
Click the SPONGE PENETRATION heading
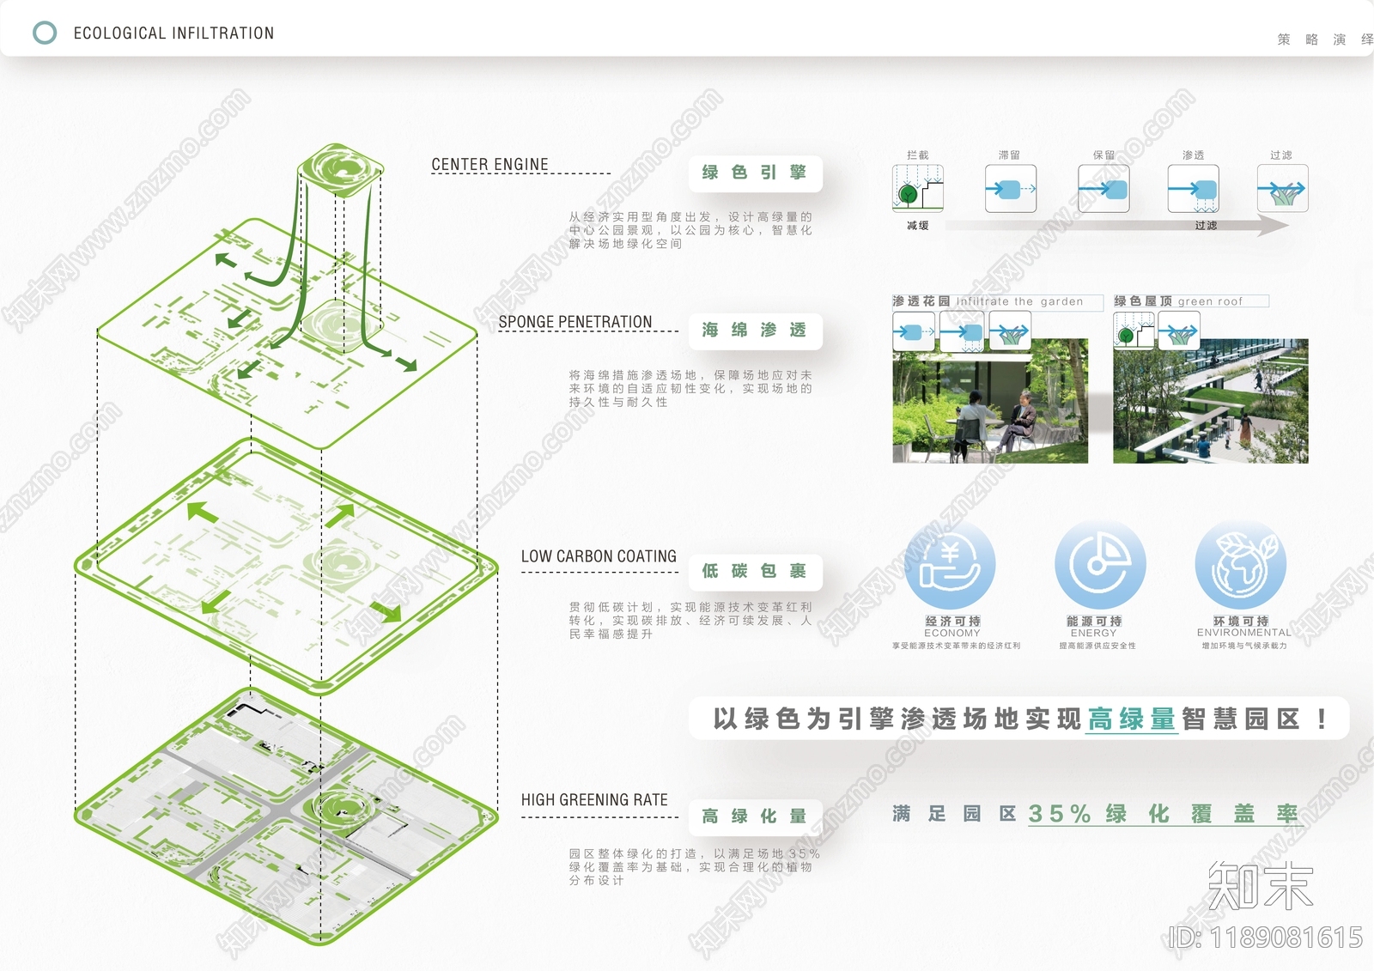pos(575,322)
